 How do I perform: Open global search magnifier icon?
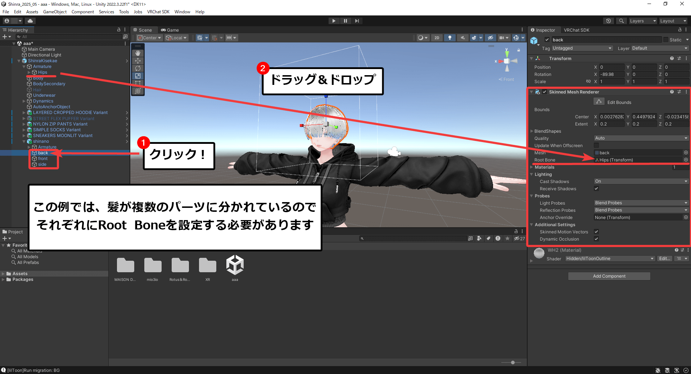pyautogui.click(x=622, y=21)
